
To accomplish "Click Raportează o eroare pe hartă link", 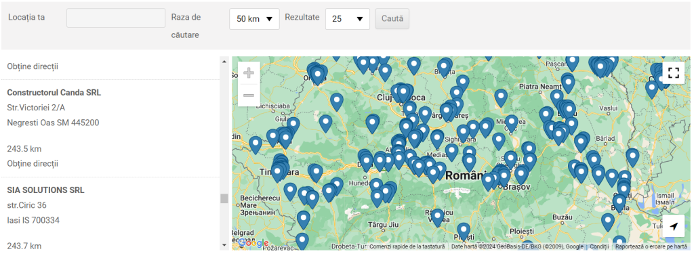I will [x=651, y=246].
